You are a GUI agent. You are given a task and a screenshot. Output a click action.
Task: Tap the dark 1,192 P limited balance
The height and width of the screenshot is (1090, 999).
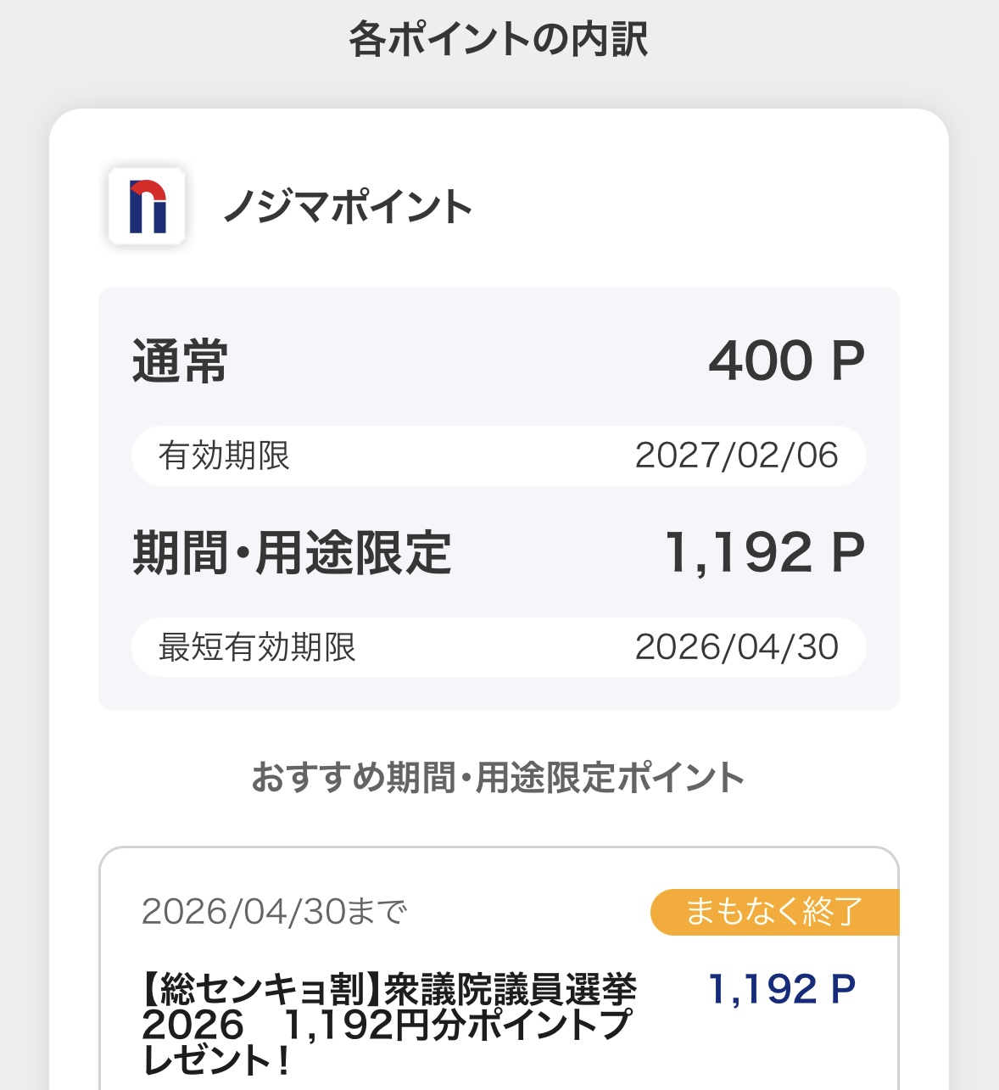click(764, 553)
